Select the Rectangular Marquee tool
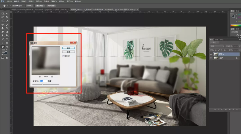Image resolution: width=241 pixels, height=134 pixels. point(3,13)
